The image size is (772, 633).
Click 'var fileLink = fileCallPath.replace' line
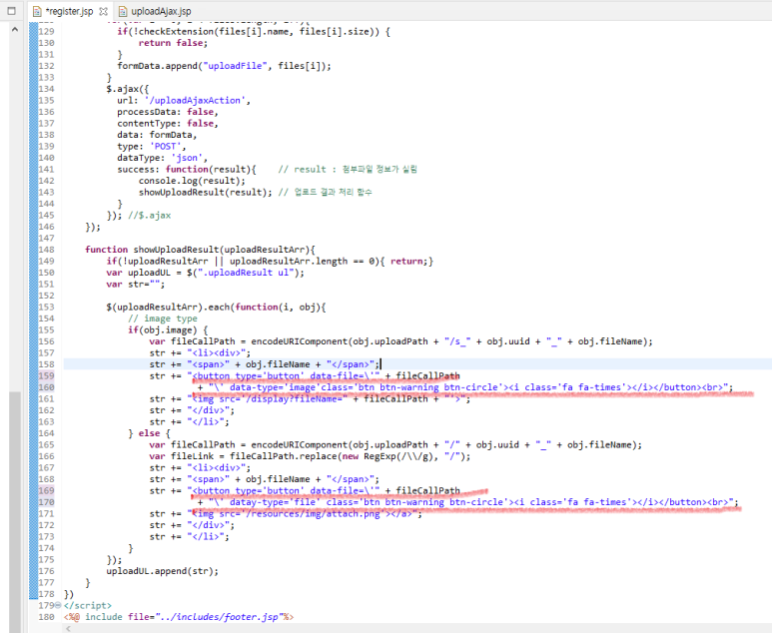310,456
